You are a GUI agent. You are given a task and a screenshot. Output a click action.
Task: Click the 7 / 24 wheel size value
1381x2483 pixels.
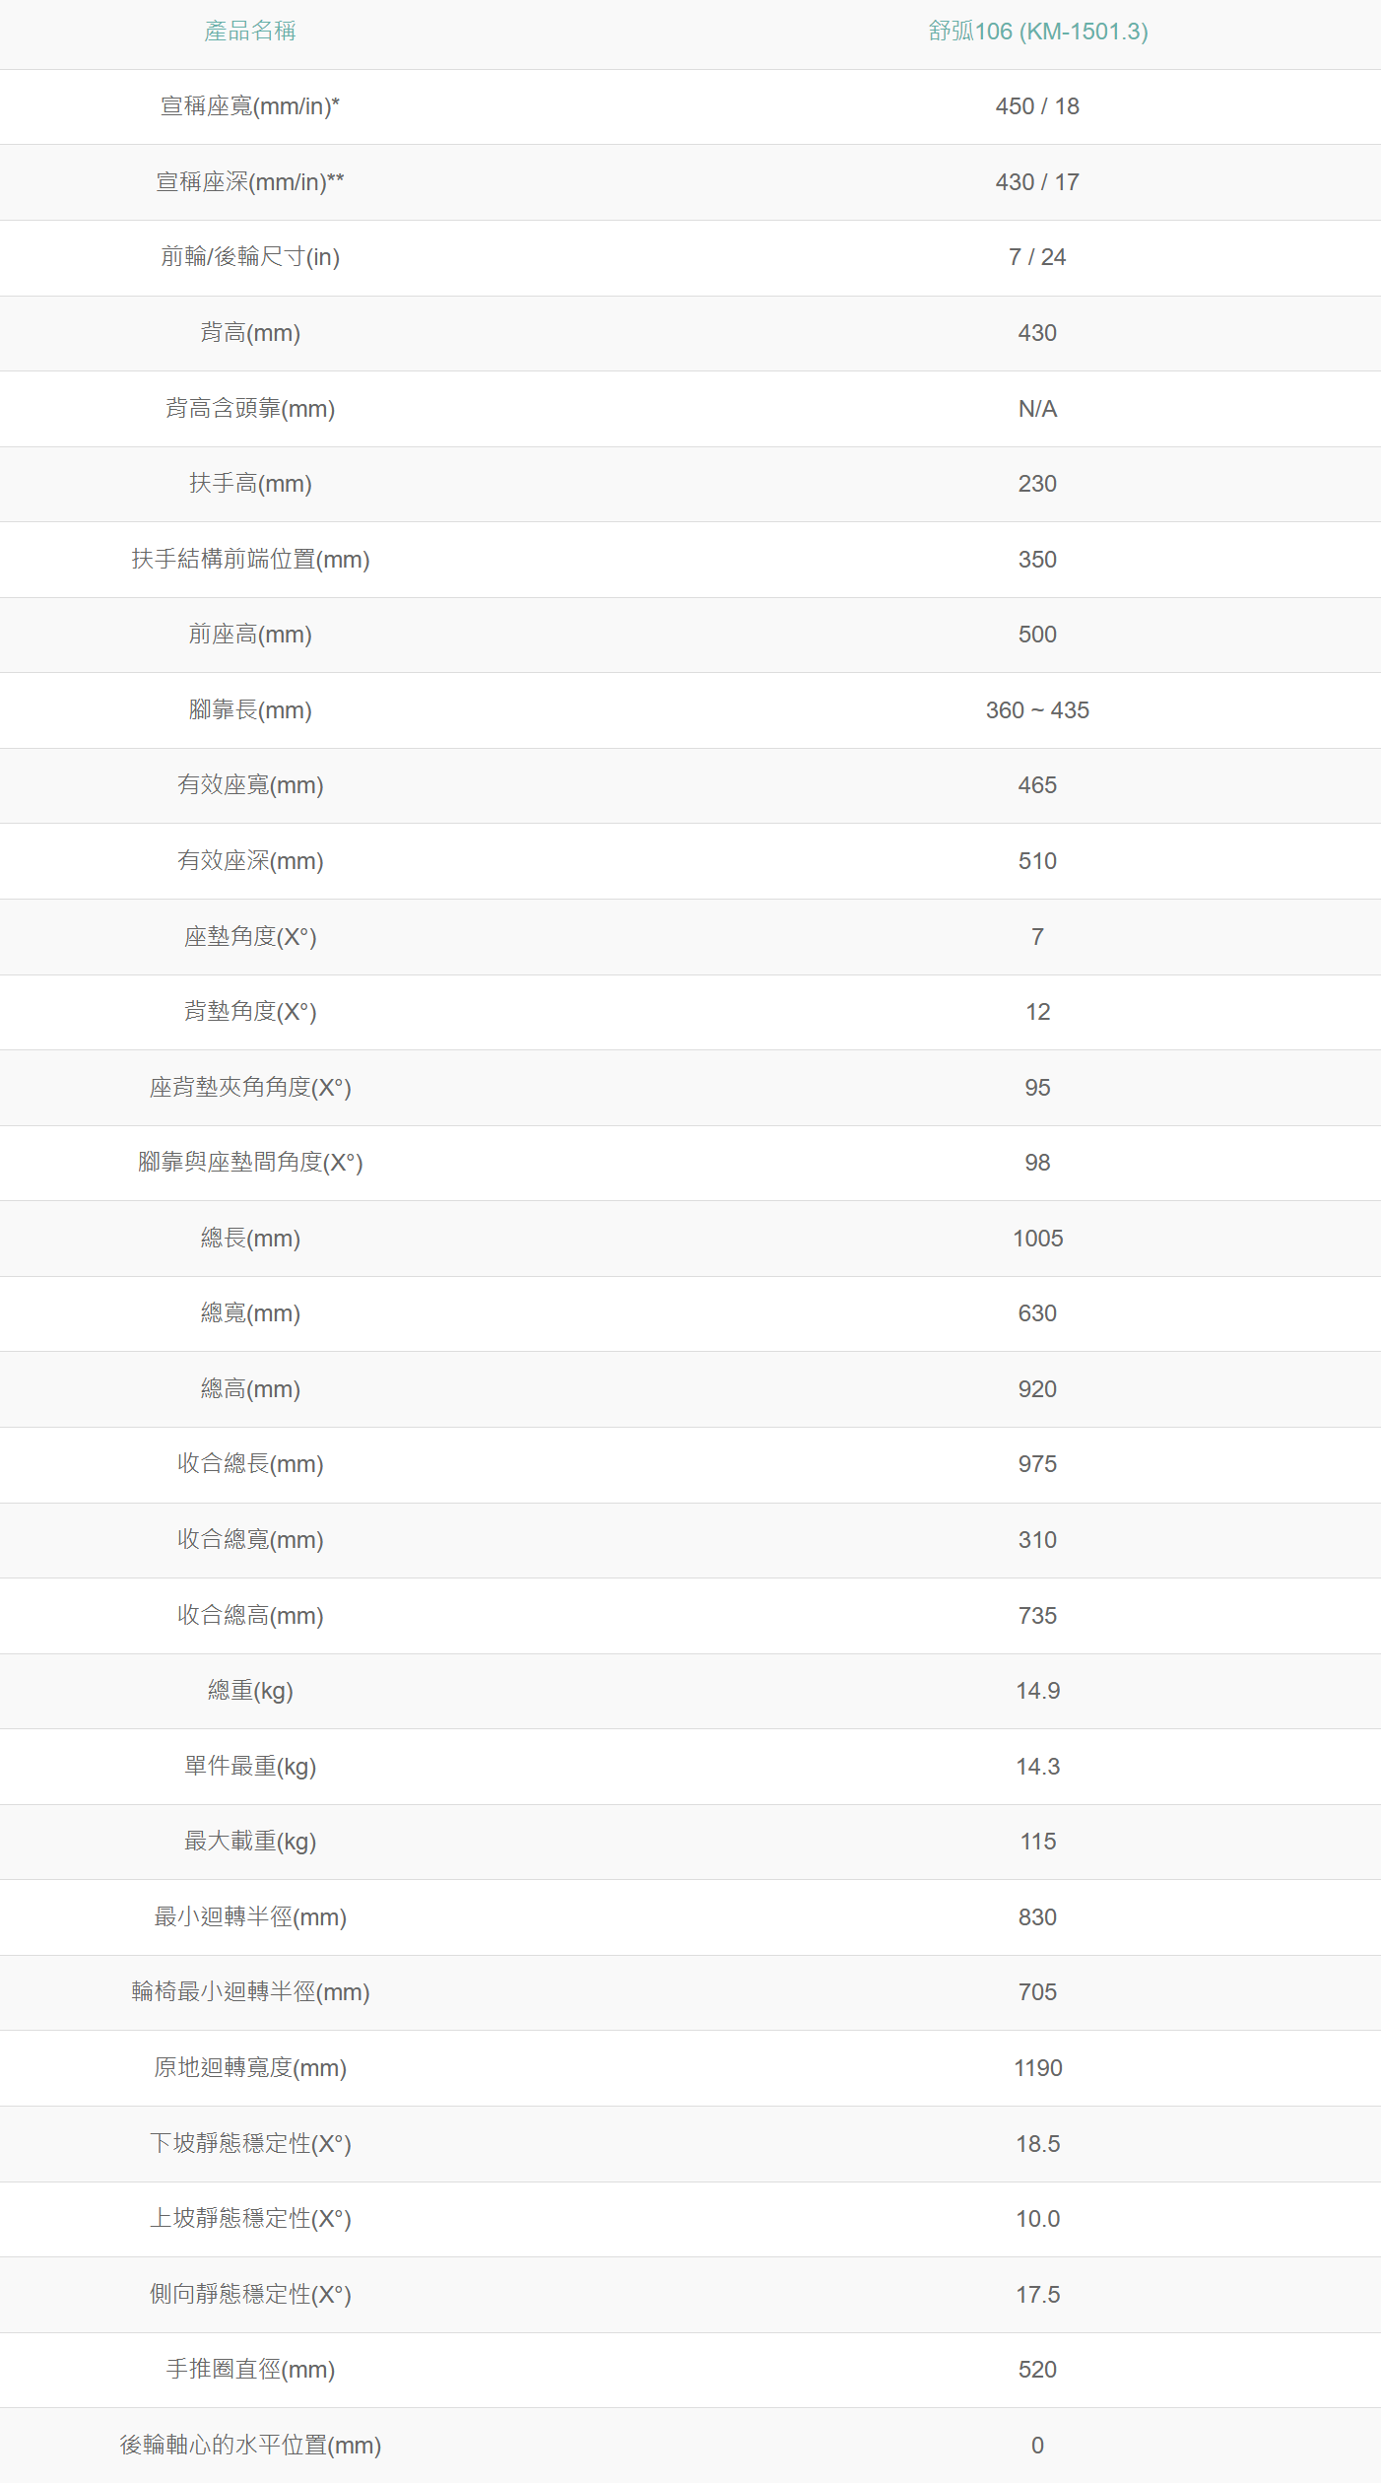tap(1037, 257)
